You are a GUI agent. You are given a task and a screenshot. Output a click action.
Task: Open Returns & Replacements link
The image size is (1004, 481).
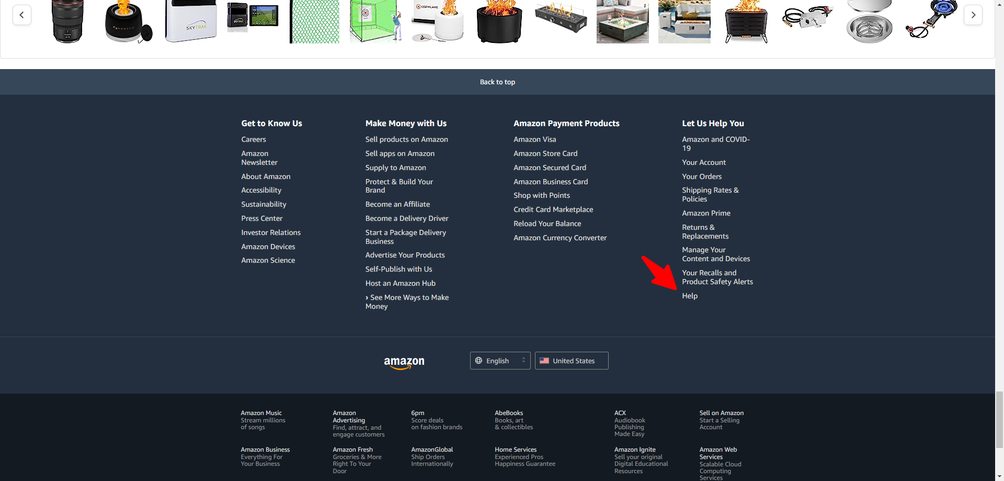[x=705, y=232]
